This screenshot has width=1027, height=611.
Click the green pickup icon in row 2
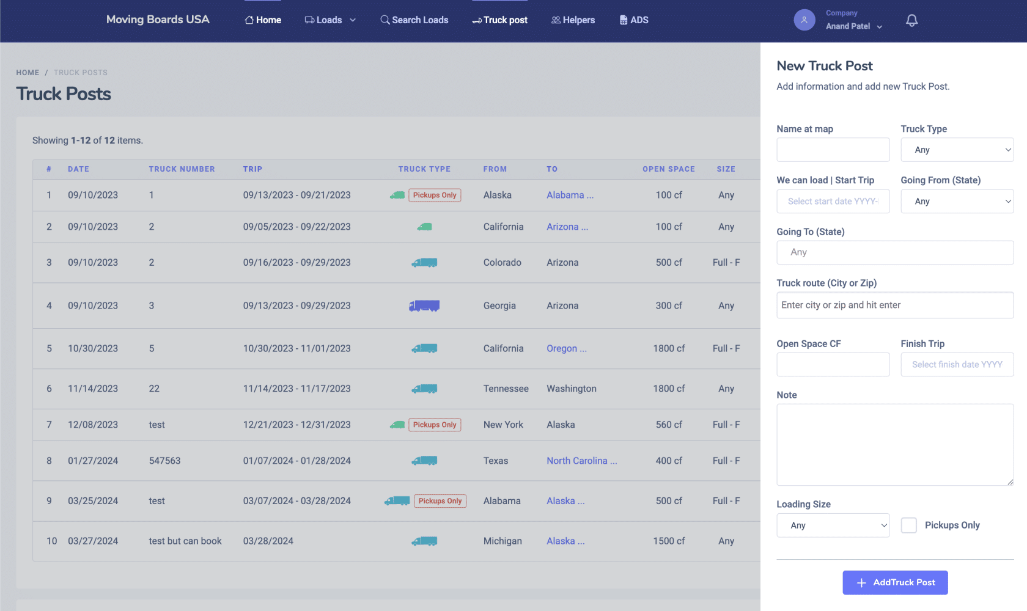coord(424,227)
